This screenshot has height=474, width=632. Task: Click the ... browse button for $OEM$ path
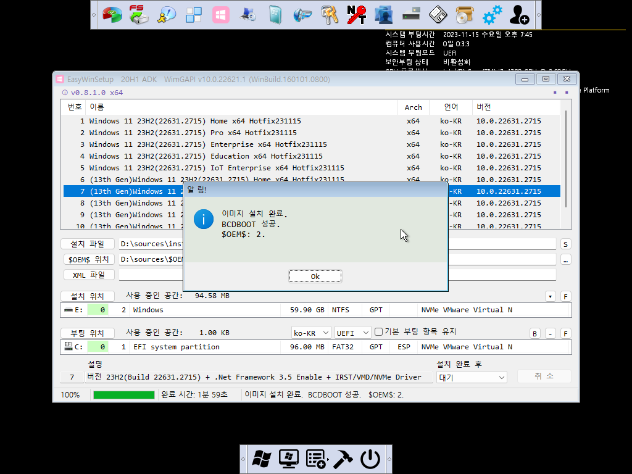565,260
